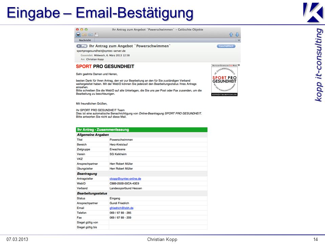The image size is (325, 244).
Task: Click the WebID value 'C889-250B-00CA-43E9'
Action: coord(124,183)
